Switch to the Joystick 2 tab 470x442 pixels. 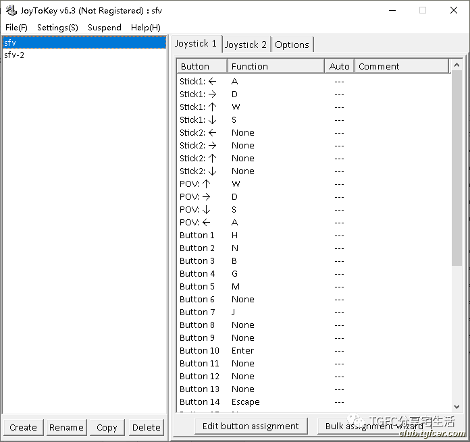click(x=246, y=45)
